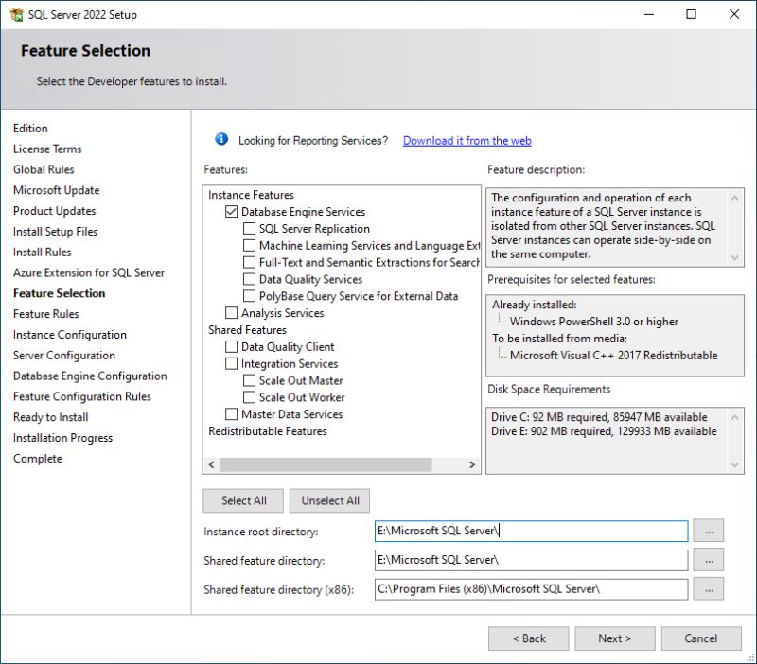
Task: Click the right arrow of Features list scrollbar
Action: tap(472, 464)
